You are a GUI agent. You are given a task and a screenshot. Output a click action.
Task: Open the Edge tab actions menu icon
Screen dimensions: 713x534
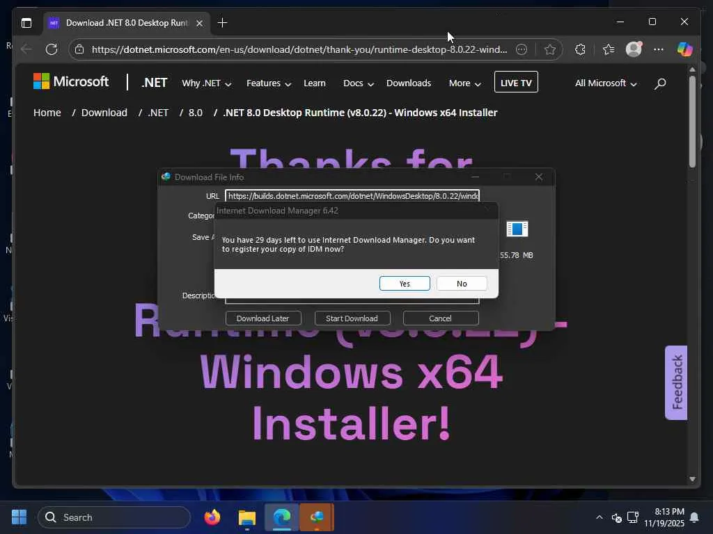pyautogui.click(x=26, y=23)
